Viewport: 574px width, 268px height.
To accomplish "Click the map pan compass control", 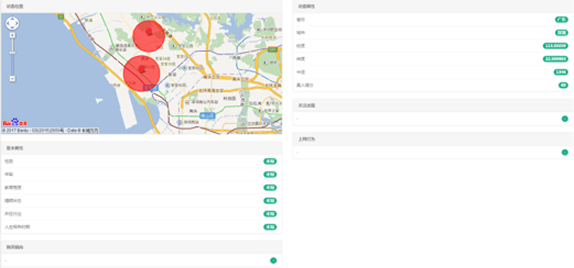I will tap(12, 23).
